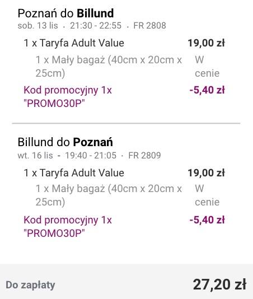
Task: Select the Poznań do Billund heading
Action: point(65,13)
